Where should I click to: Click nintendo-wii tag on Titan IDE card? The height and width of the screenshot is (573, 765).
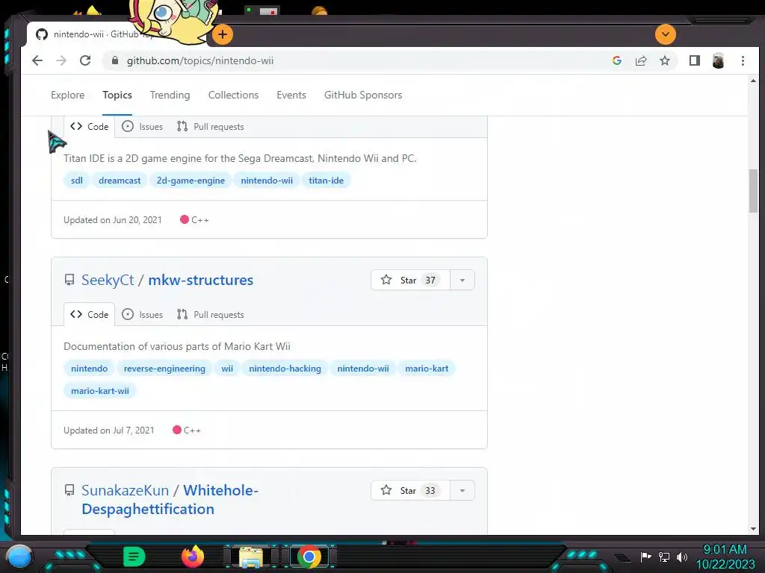(x=267, y=181)
